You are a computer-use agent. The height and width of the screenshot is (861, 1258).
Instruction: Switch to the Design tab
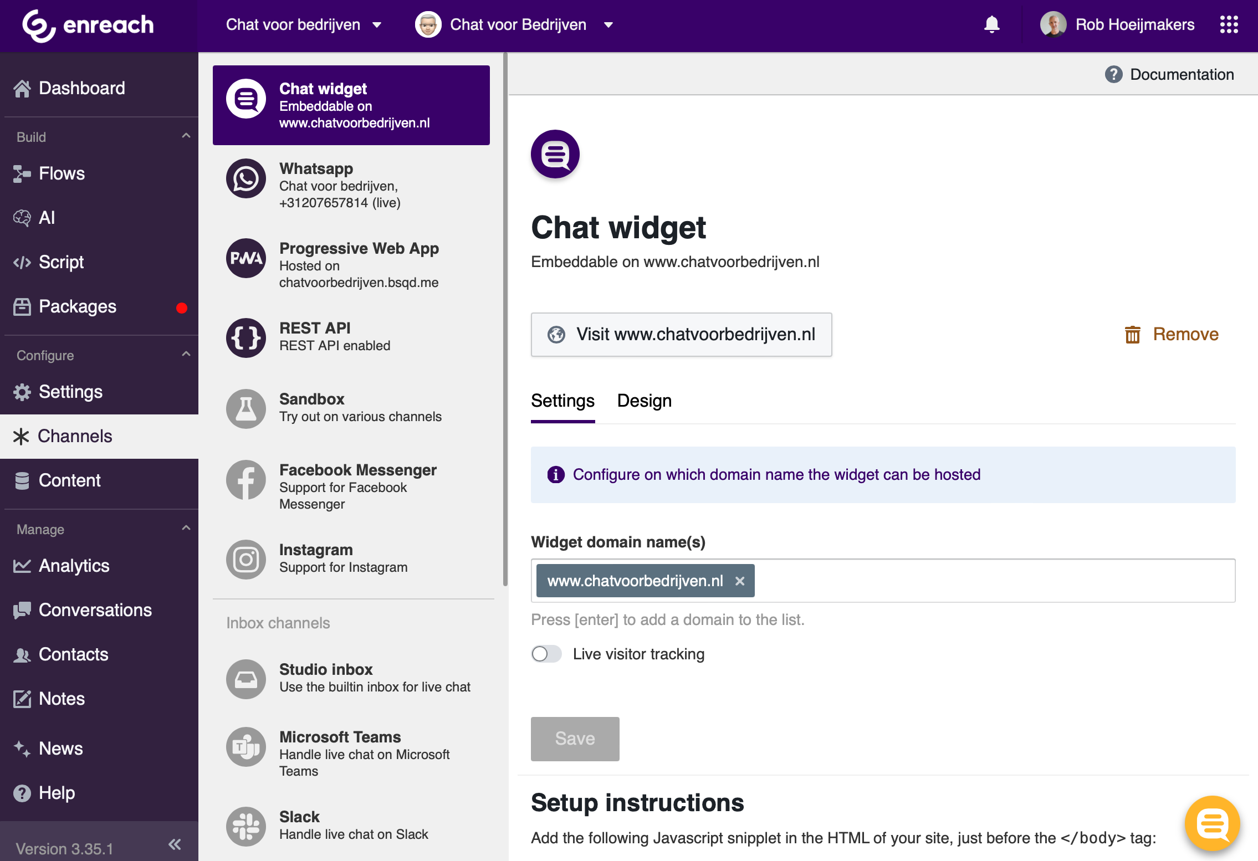pyautogui.click(x=644, y=401)
